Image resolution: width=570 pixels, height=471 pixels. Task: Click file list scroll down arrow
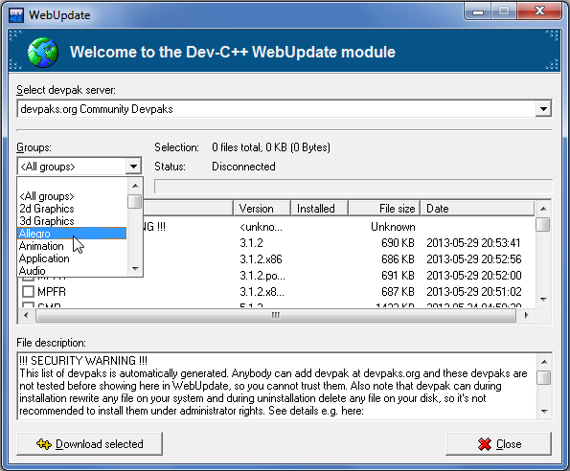click(x=543, y=300)
